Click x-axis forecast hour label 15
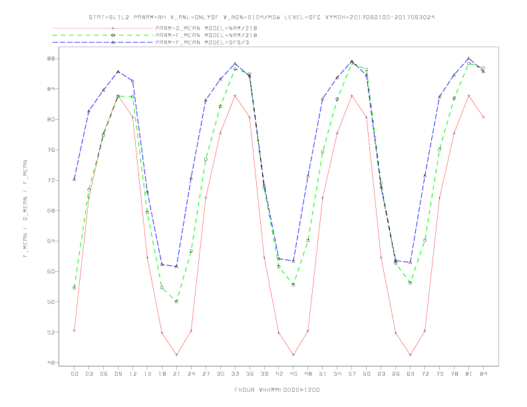527x407 pixels. [147, 374]
